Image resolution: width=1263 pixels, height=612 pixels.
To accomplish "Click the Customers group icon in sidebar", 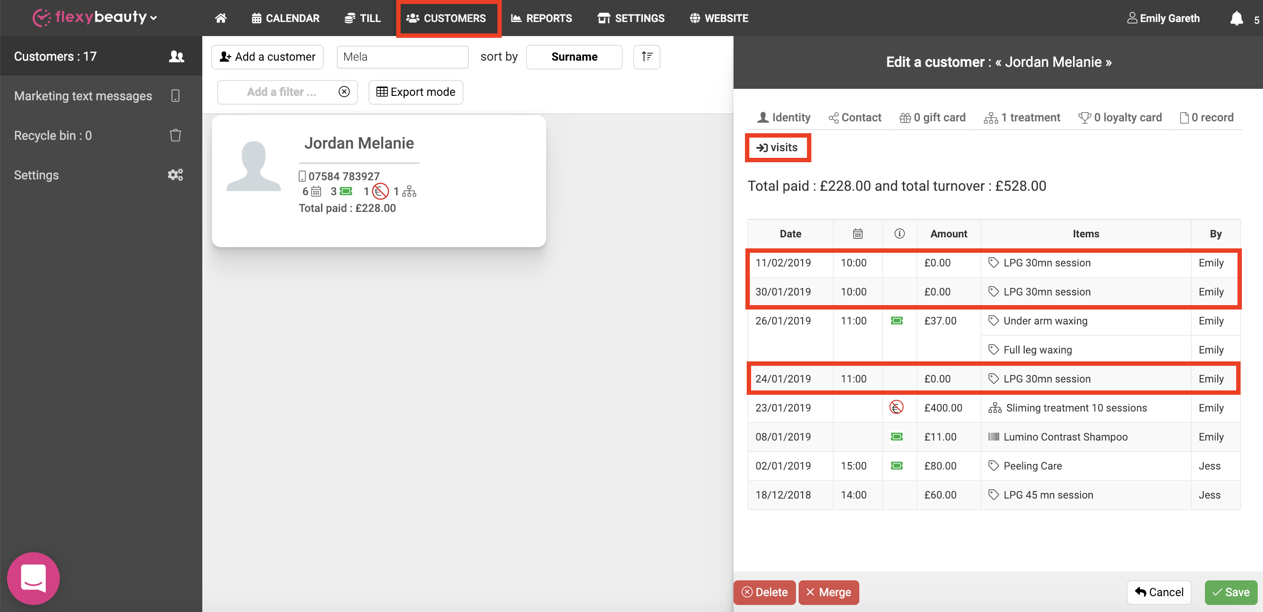I will pyautogui.click(x=176, y=56).
